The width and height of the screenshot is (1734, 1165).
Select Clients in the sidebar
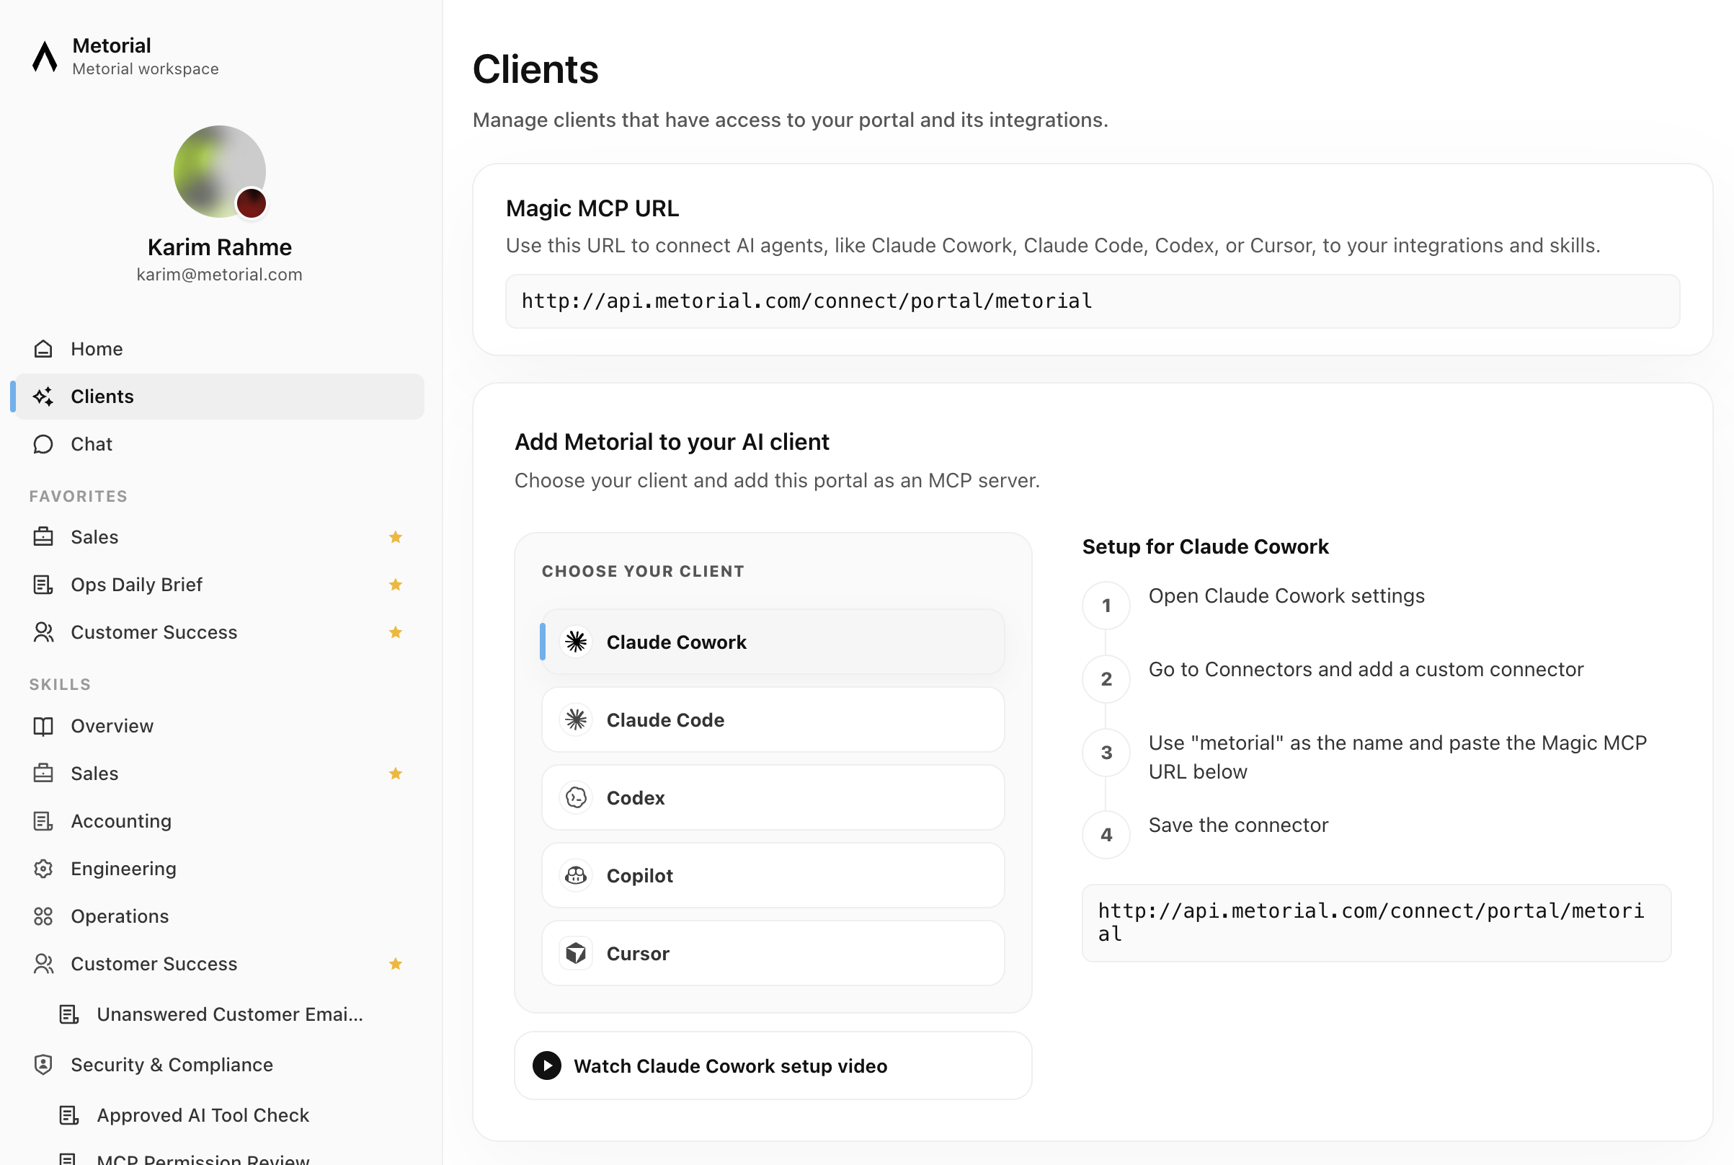click(220, 396)
